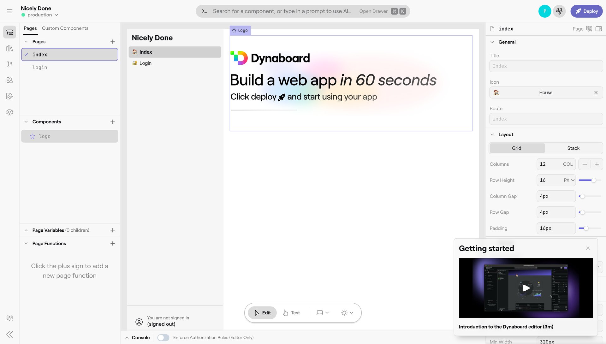Select the library icon in the sidebar
This screenshot has width=606, height=344.
click(9, 48)
